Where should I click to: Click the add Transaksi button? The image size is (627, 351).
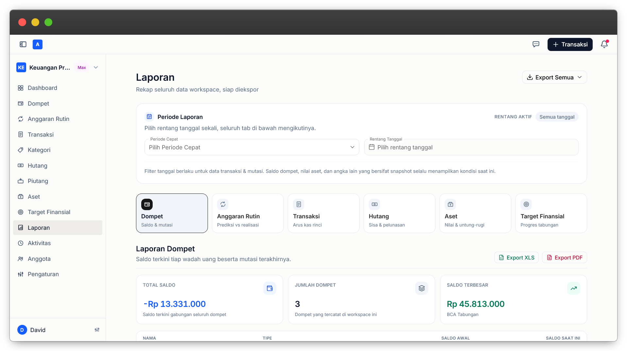[x=570, y=44]
